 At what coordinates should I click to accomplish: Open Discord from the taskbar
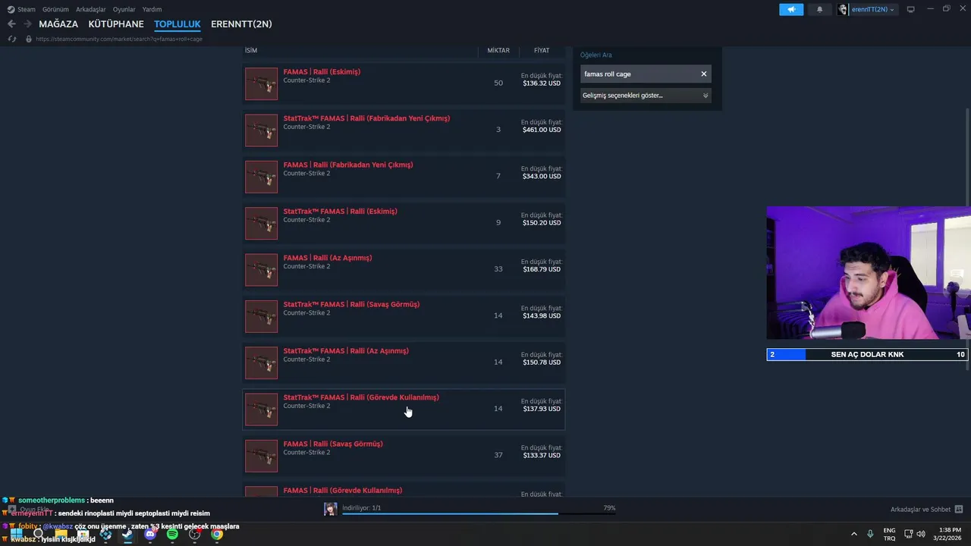(x=150, y=535)
